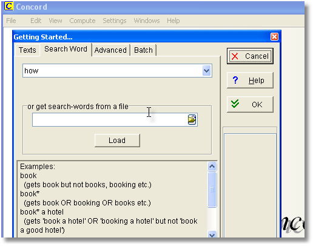Click the Examples scroll up arrow
The image size is (313, 246).
(212, 166)
